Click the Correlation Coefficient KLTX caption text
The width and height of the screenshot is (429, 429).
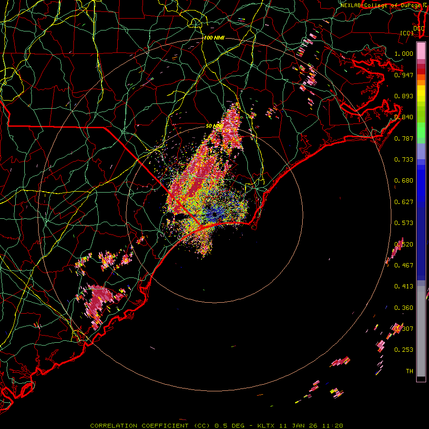point(216,426)
